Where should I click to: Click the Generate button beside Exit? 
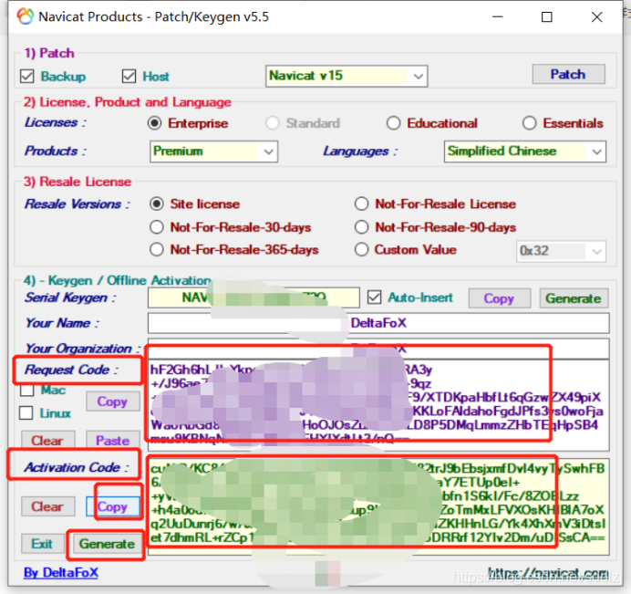click(x=107, y=544)
